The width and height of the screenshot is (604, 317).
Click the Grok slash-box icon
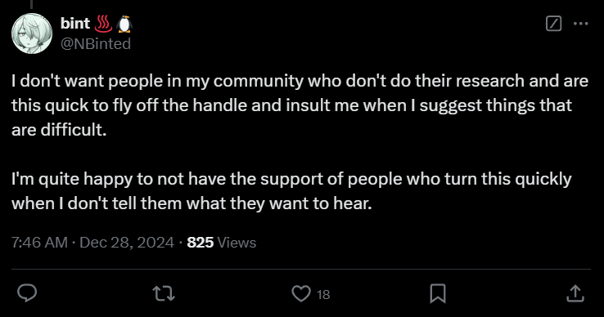[x=553, y=24]
